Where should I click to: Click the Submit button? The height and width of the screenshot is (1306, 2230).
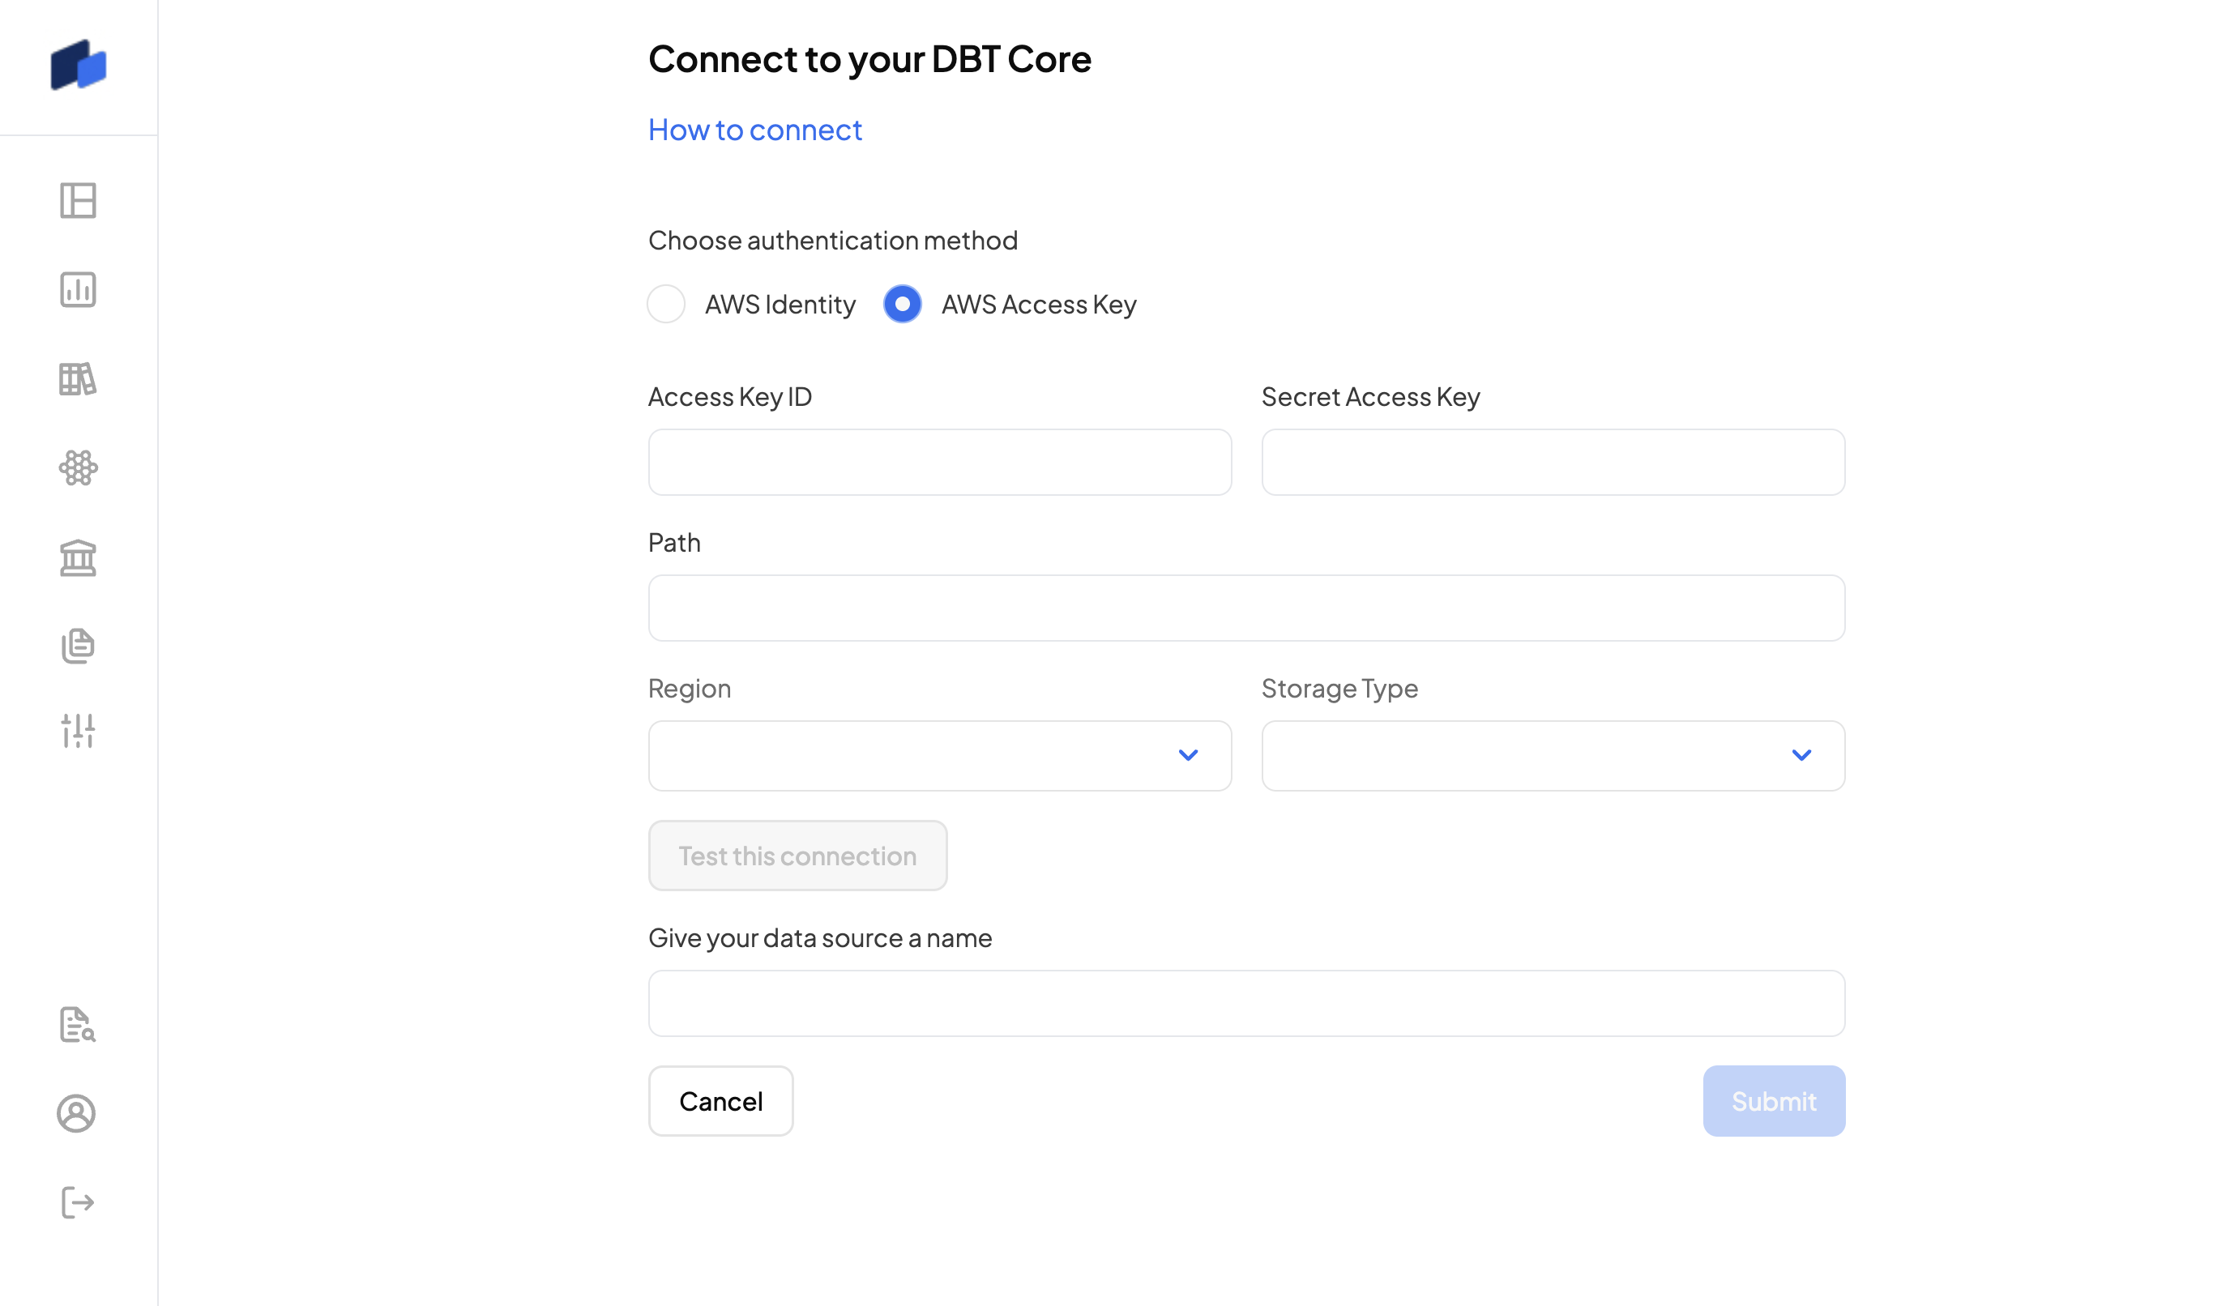point(1773,1101)
